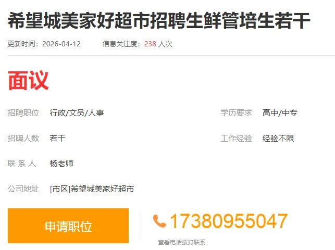335x250 pixels.
Task: Click the orange 申请职位 apply button
Action: coord(68,226)
